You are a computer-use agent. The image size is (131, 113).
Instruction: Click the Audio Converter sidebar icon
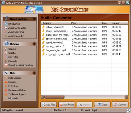(6, 32)
